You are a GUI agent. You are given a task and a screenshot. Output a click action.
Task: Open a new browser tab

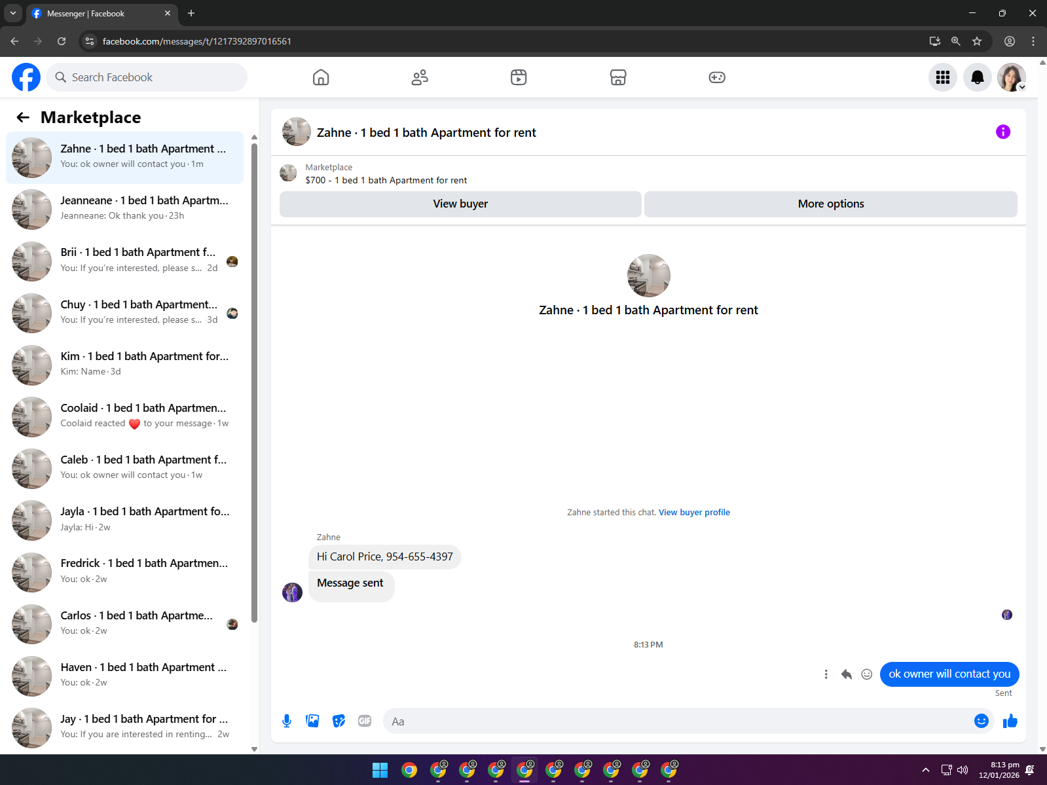click(x=191, y=13)
